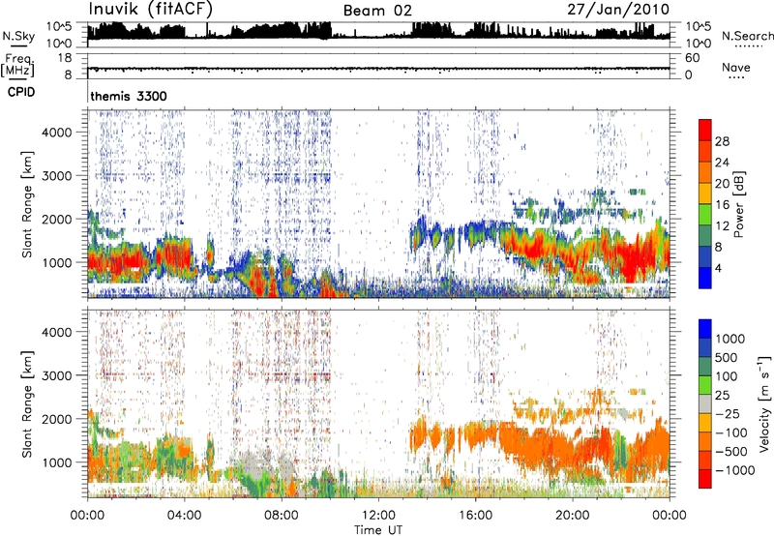This screenshot has height=536, width=774.
Task: Click the "24" power colorbar label
Action: 722,163
